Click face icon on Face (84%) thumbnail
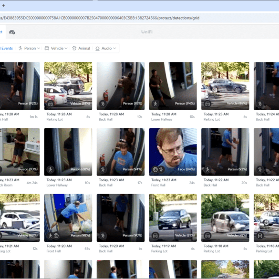Image resolution: width=279 pixels, height=279 pixels. click(155, 169)
